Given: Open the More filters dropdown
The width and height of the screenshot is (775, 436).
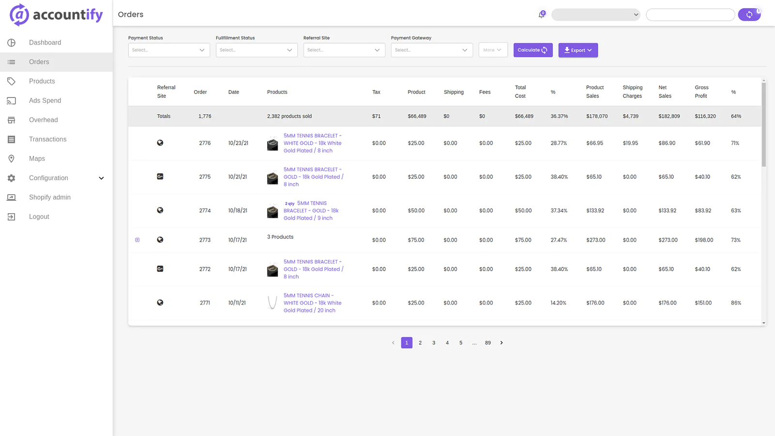Looking at the screenshot, I should click(493, 50).
